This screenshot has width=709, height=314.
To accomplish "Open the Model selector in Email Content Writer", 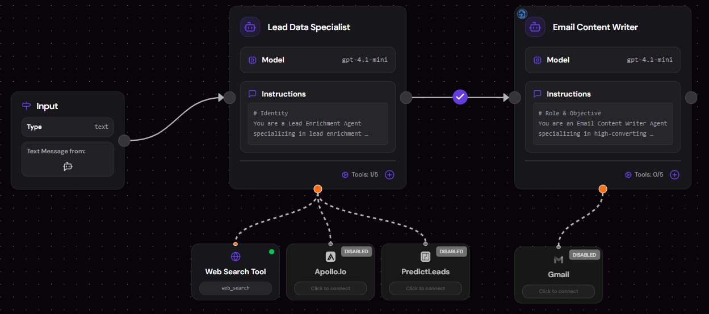I will click(602, 60).
